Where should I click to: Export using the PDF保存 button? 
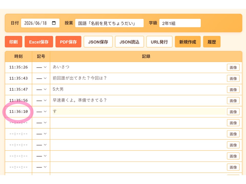click(x=68, y=42)
